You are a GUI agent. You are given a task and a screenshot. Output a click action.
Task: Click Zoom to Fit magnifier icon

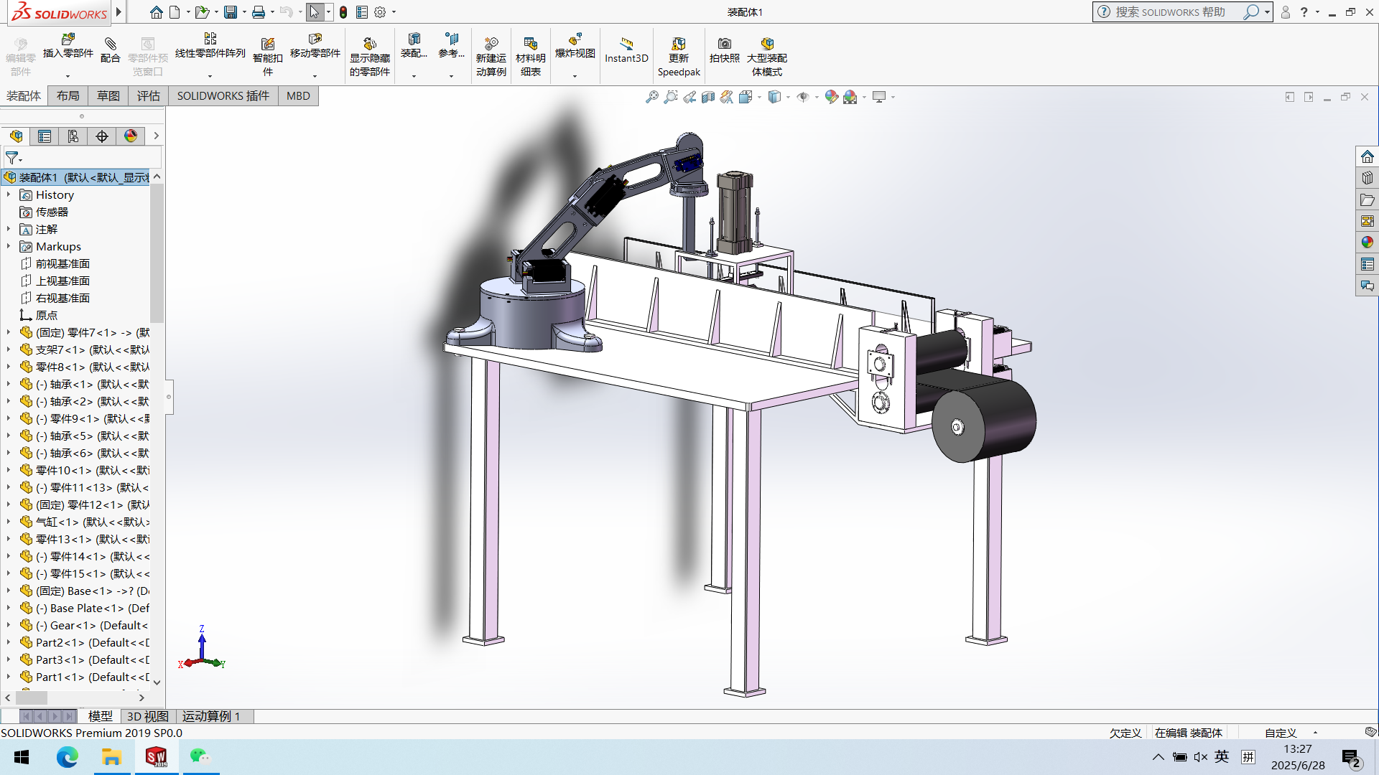[x=651, y=97]
